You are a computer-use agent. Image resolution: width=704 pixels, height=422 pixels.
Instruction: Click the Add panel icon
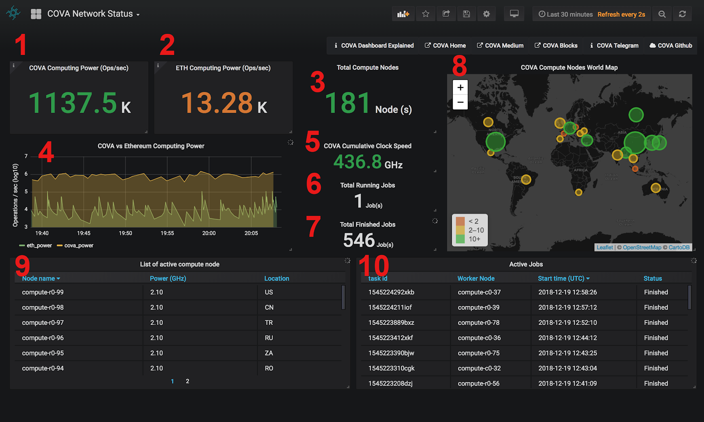[x=403, y=14]
